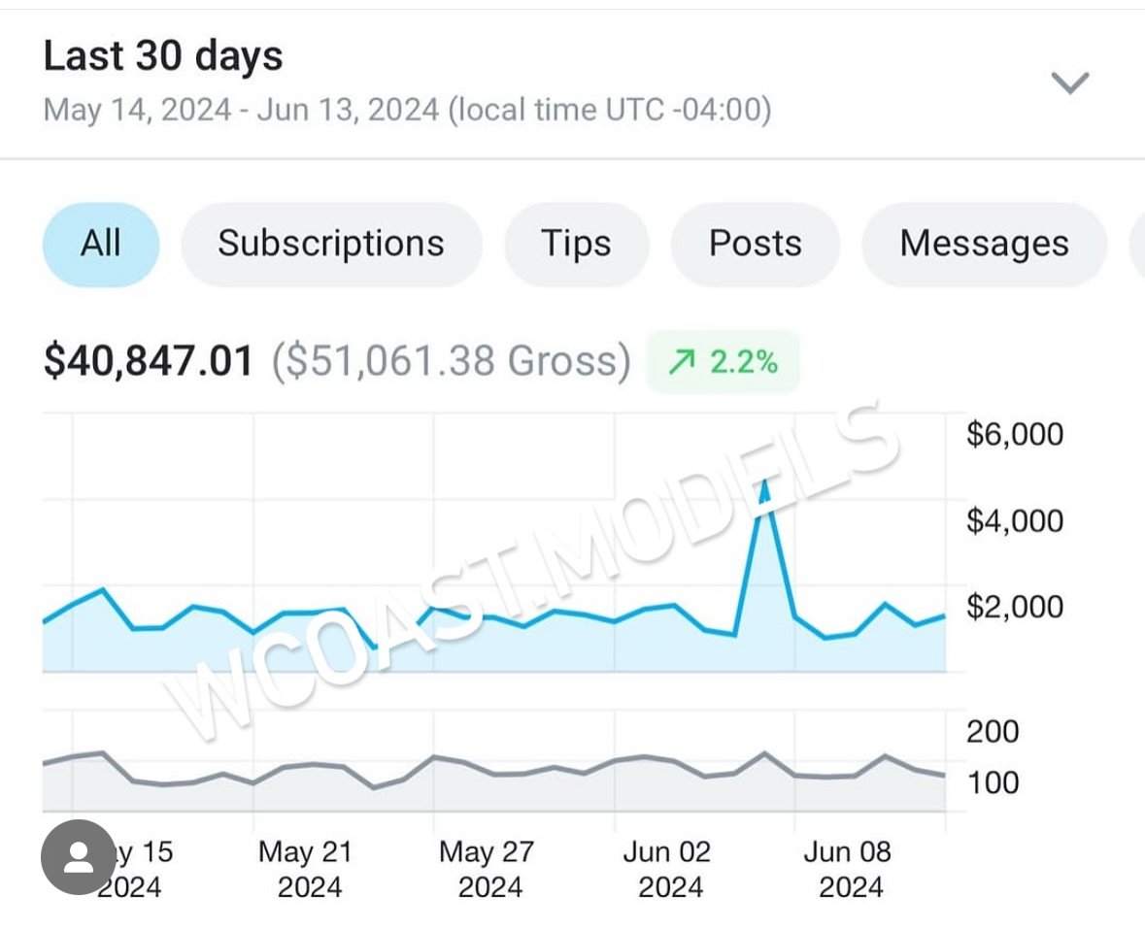
Task: Open the Messages earnings tab
Action: tap(984, 244)
